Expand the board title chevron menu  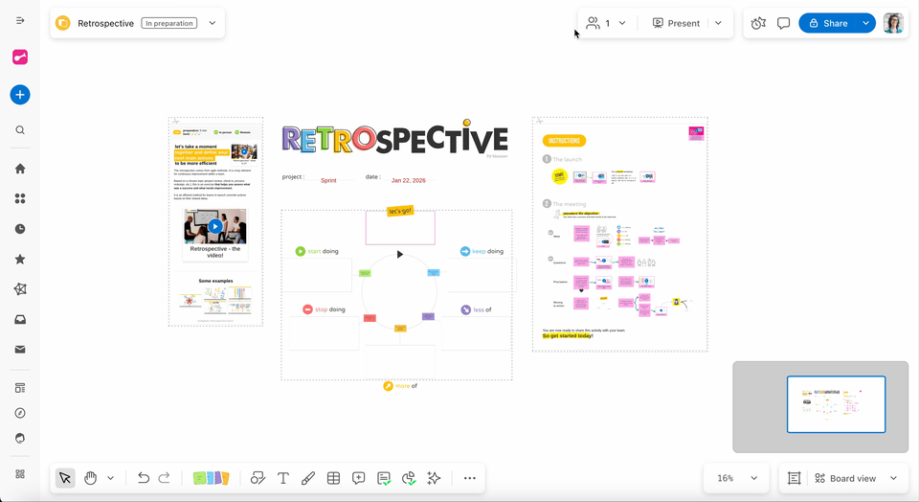pos(213,23)
